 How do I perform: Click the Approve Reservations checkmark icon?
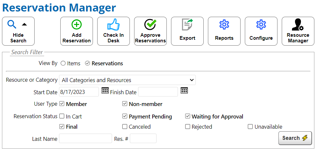point(150,25)
